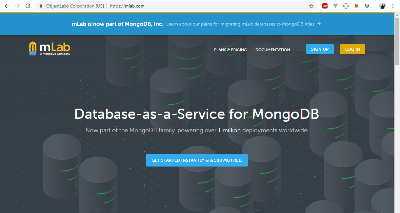Open the MongoDB Atlas migration plans link
400x213 pixels.
(240, 24)
